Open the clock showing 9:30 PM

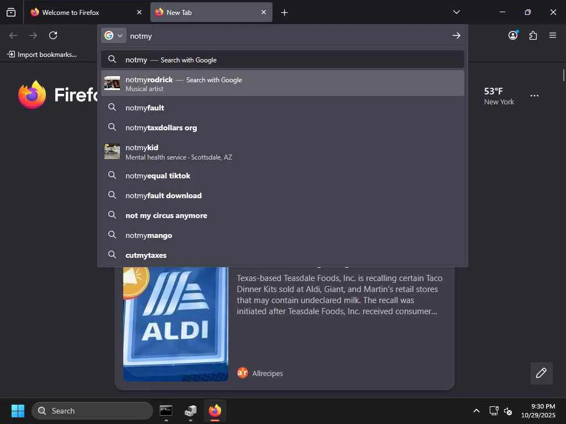pos(538,411)
